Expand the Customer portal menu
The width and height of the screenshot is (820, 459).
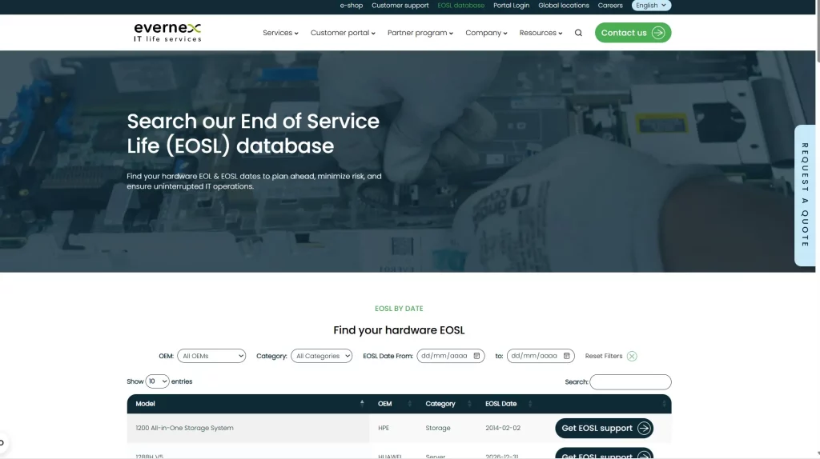(343, 33)
